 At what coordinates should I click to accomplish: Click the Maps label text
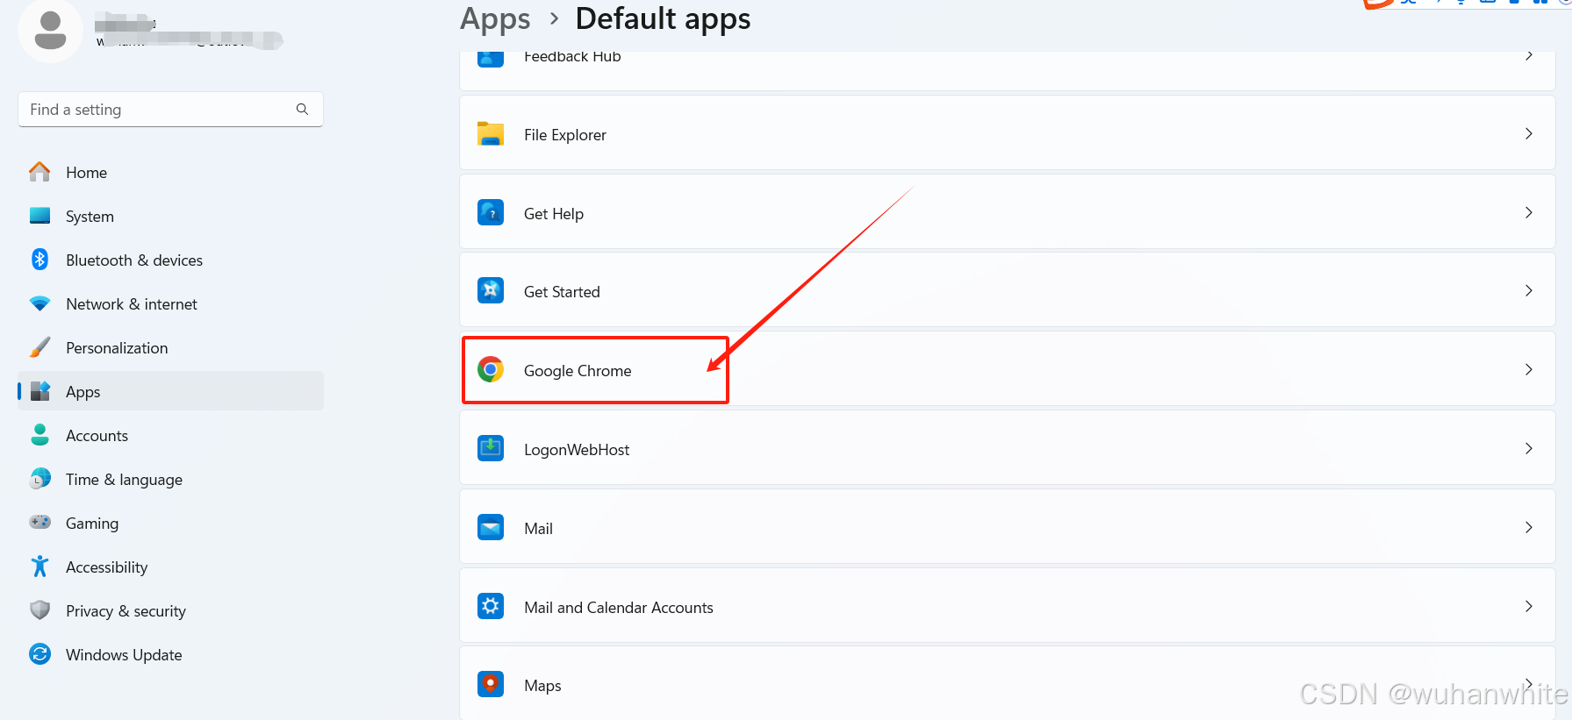click(542, 686)
